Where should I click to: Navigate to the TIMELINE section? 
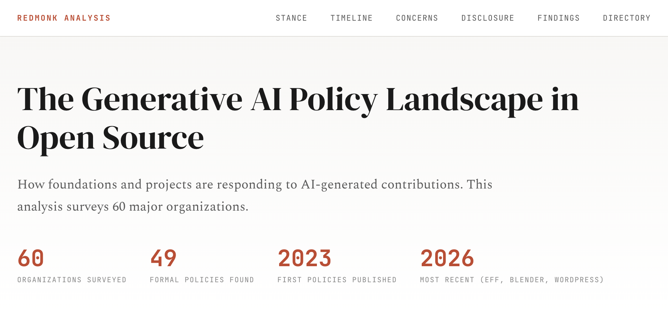tap(351, 18)
